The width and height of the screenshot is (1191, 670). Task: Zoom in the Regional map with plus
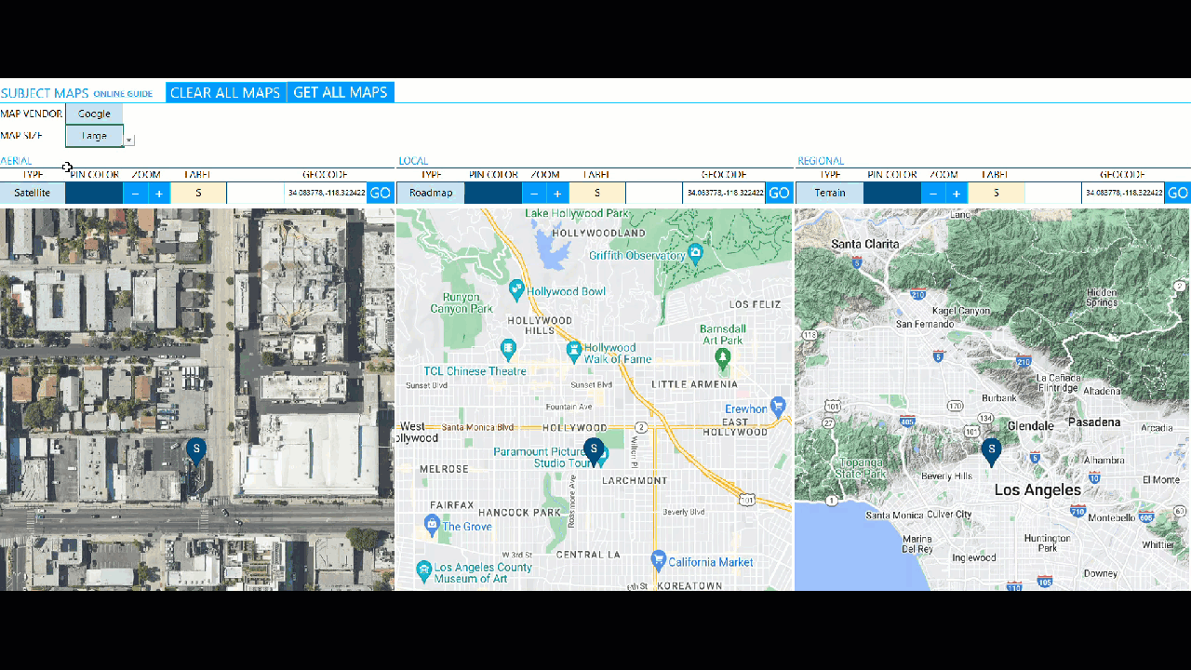(x=957, y=194)
